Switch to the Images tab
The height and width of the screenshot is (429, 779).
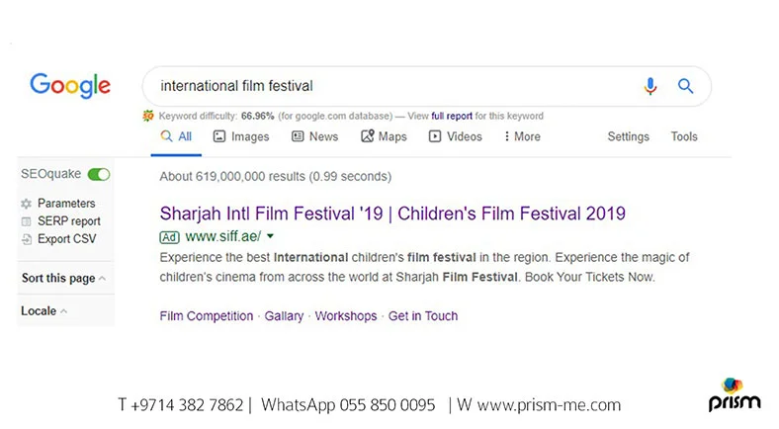pyautogui.click(x=241, y=136)
